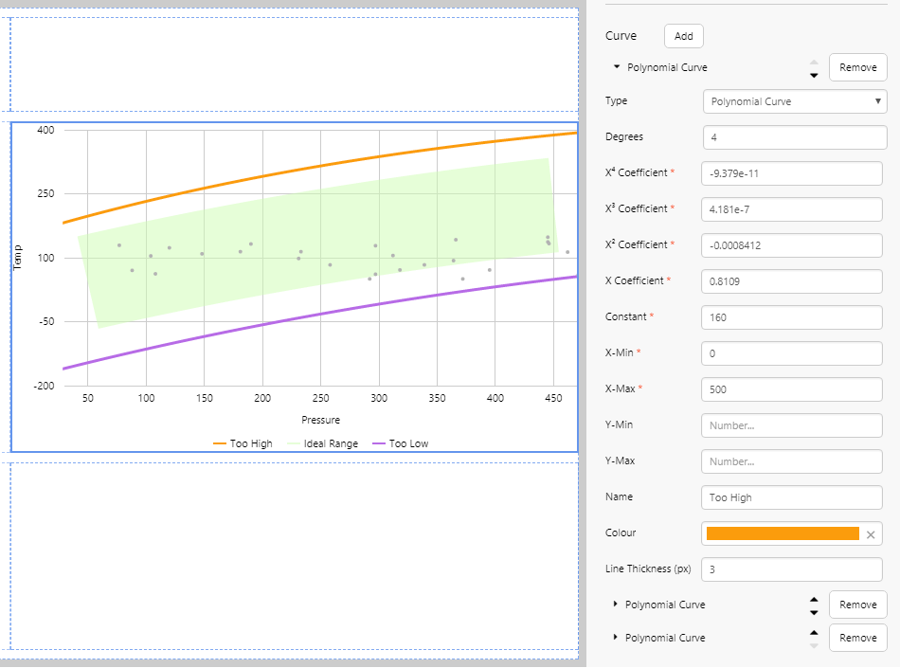This screenshot has width=900, height=668.
Task: Remove the third Polynomial Curve
Action: pos(857,638)
